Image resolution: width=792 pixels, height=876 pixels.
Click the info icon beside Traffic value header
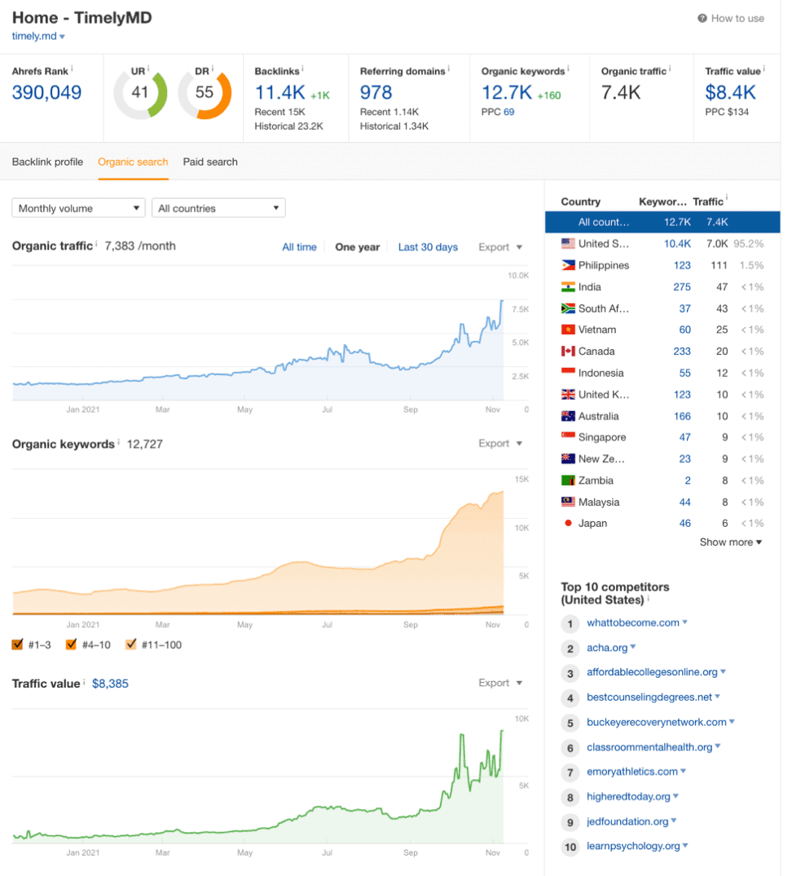pyautogui.click(x=764, y=69)
